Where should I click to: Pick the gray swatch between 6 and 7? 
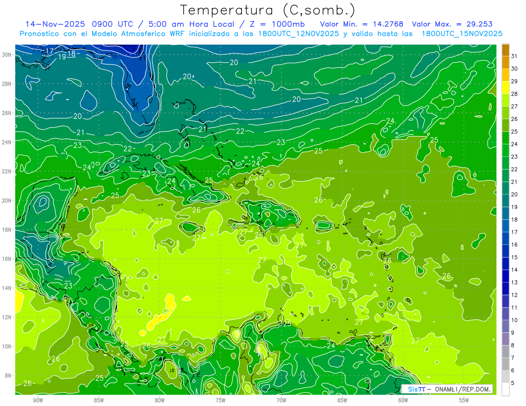coord(505,364)
